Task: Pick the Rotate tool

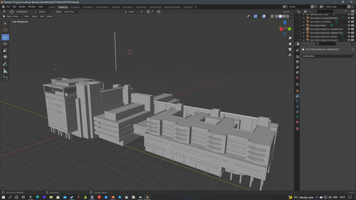Action: tap(5, 44)
